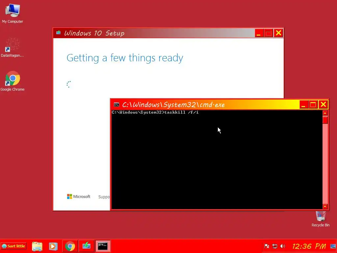Close the cmd.exe window

pyautogui.click(x=323, y=104)
